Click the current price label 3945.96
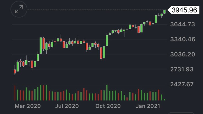203x114 pixels. (x=184, y=10)
